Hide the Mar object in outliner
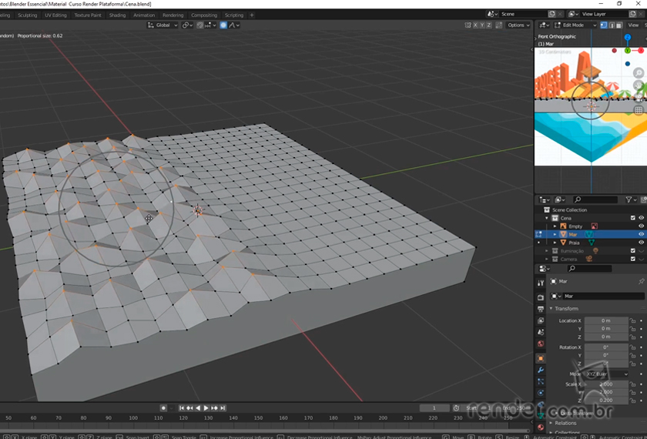This screenshot has height=439, width=647. pyautogui.click(x=641, y=234)
